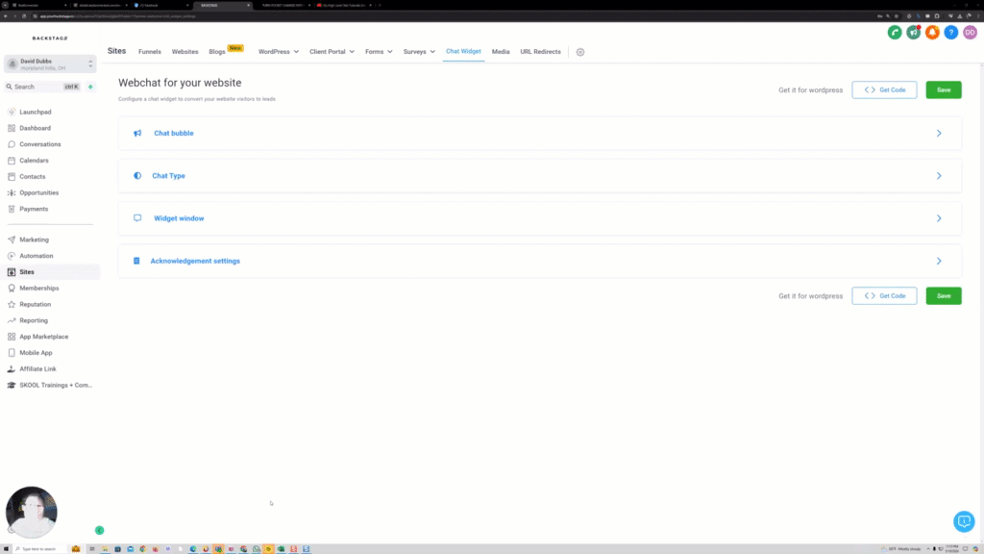Select the Conversations icon in the sidebar
Screen dimensions: 984x554
13,144
